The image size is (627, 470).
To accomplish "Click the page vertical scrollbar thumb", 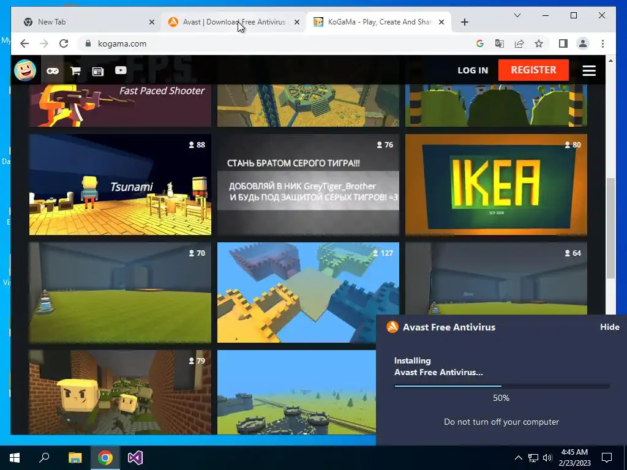I will click(x=610, y=228).
